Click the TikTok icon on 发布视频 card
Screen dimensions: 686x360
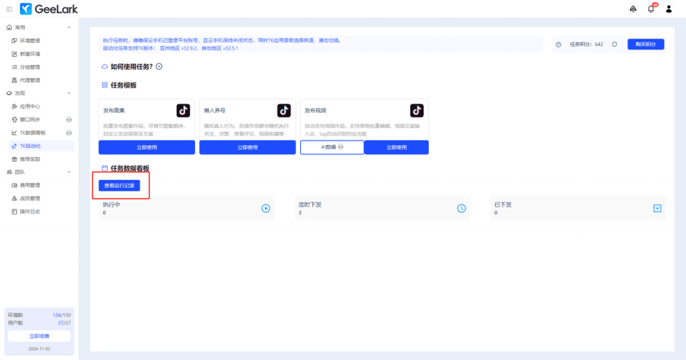417,110
